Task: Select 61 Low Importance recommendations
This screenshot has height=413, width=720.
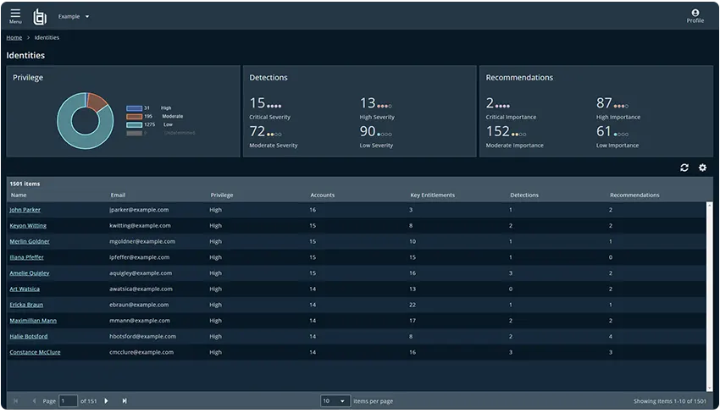Action: pos(618,136)
